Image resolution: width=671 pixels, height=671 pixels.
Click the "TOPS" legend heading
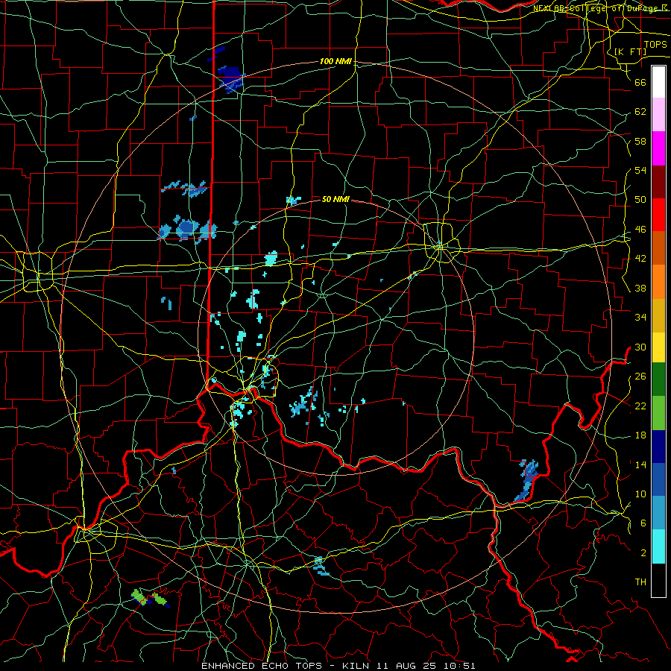point(655,45)
